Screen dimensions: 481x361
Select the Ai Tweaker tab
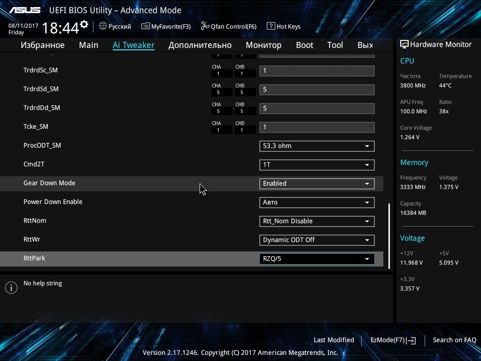pyautogui.click(x=133, y=45)
